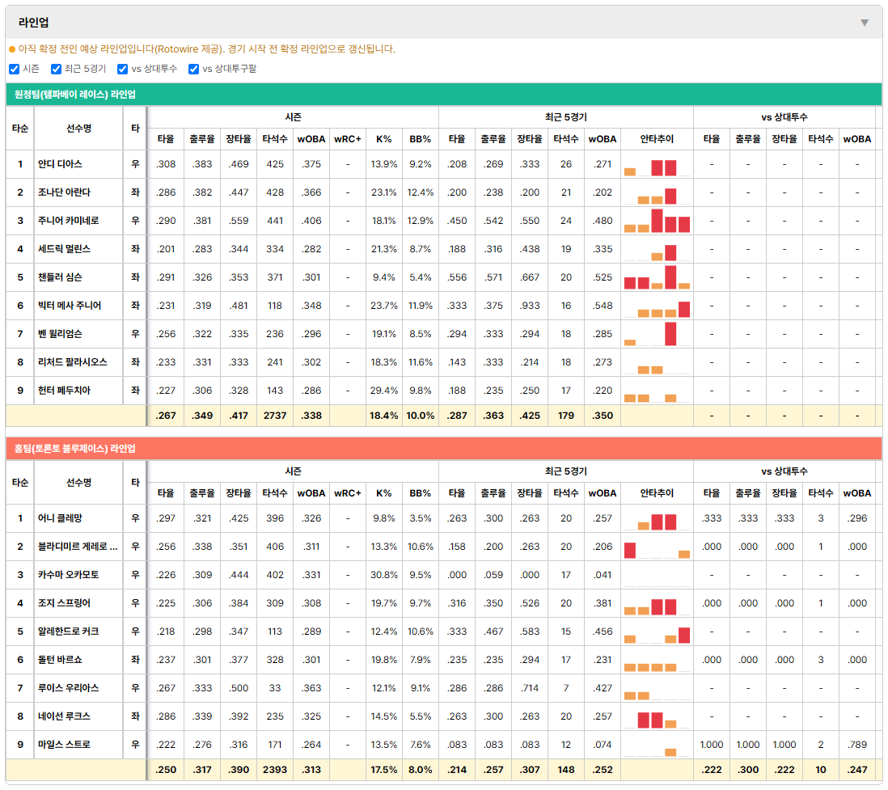This screenshot has height=790, width=888.
Task: Click the 주니어 카미네로 hit trend chart
Action: tap(657, 221)
